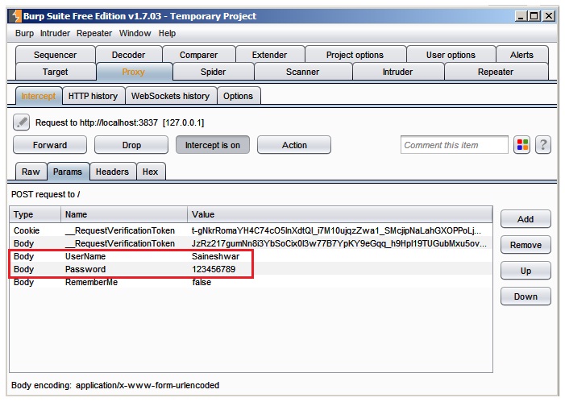The image size is (565, 402).
Task: Switch to the Sequencer tab
Action: point(55,55)
